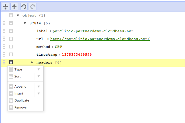185x123 pixels.
Task: Click the 'label' field name
Action: coord(42,31)
